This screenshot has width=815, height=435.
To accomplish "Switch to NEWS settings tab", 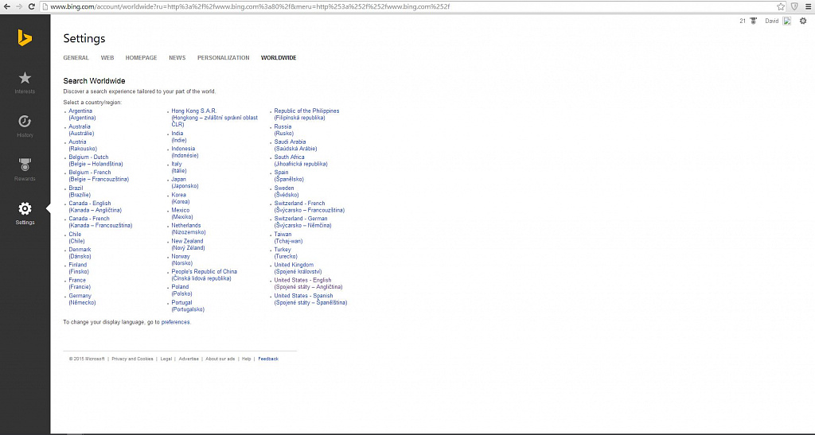I will click(x=177, y=57).
